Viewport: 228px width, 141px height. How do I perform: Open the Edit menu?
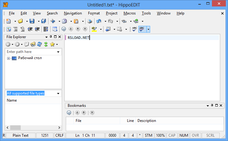(24, 13)
